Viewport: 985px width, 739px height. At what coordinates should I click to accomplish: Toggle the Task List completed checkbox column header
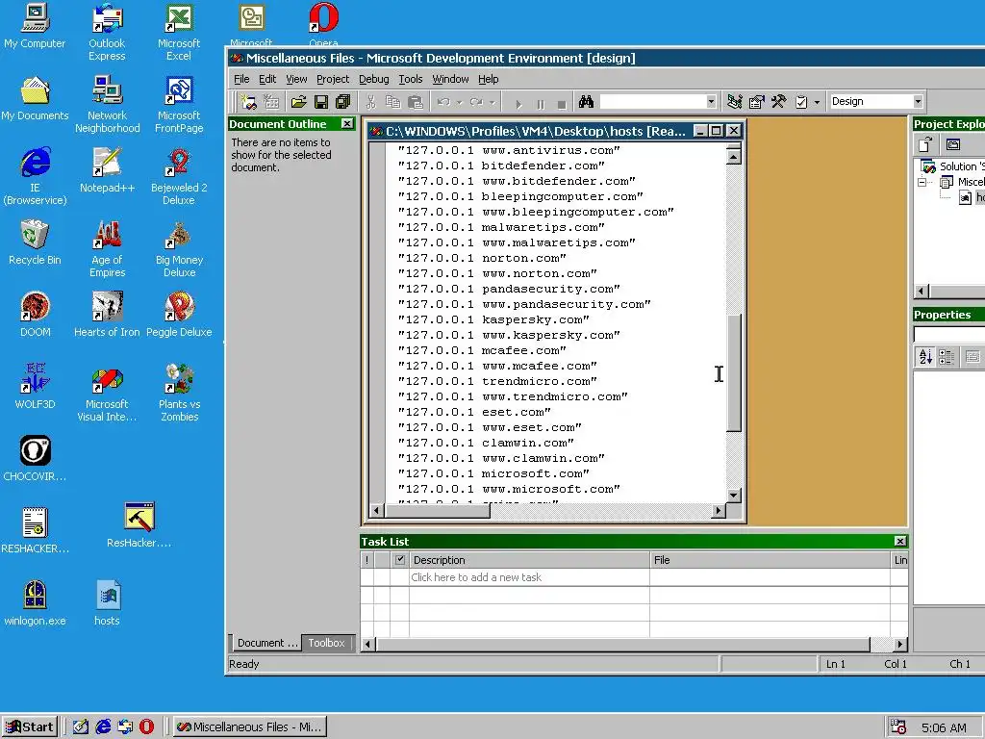399,560
